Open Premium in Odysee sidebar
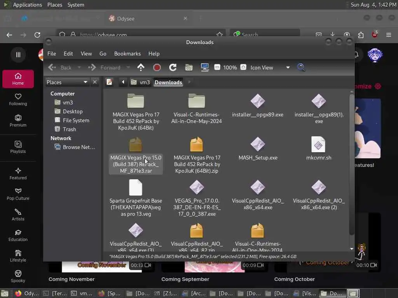Image resolution: width=398 pixels, height=298 pixels. point(18,121)
